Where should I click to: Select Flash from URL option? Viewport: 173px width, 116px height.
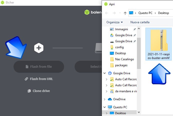(x=39, y=79)
